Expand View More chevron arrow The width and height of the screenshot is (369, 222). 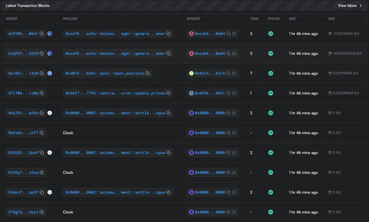[x=360, y=5]
